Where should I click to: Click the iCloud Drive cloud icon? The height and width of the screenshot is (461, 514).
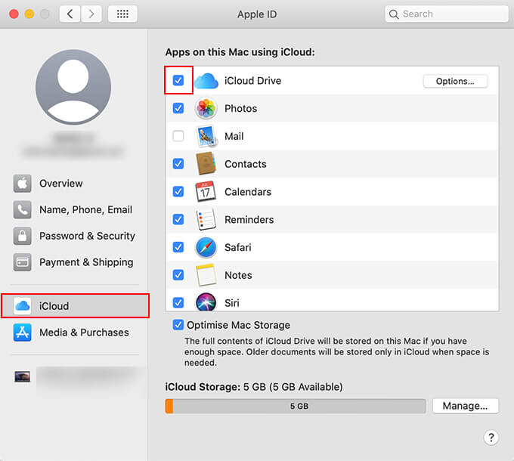206,81
